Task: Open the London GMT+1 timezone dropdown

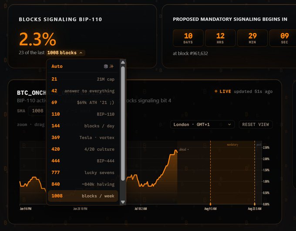Action: coord(202,124)
